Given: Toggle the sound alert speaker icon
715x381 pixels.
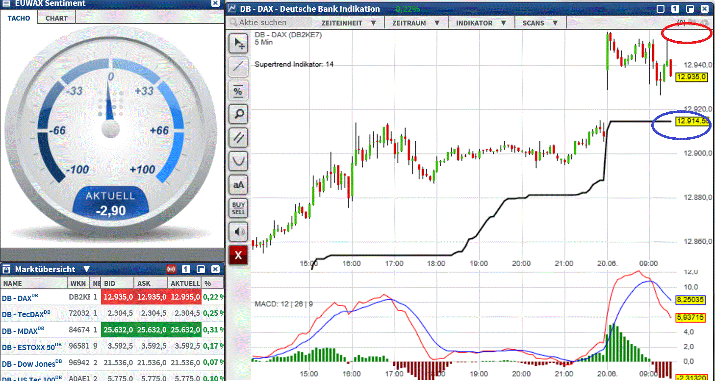Looking at the screenshot, I should pos(238,231).
